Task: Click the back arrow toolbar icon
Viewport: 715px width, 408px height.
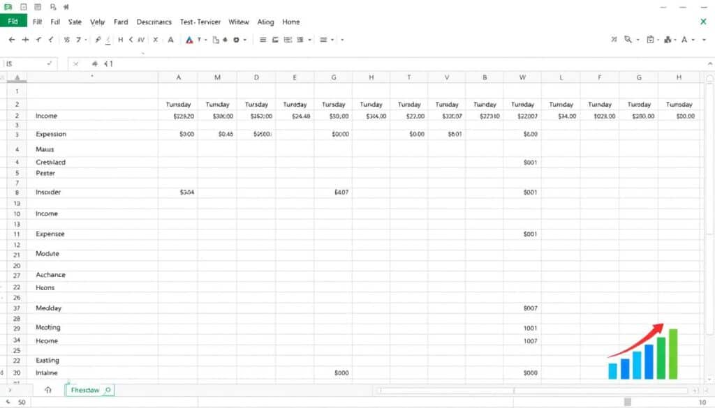Action: click(x=12, y=40)
